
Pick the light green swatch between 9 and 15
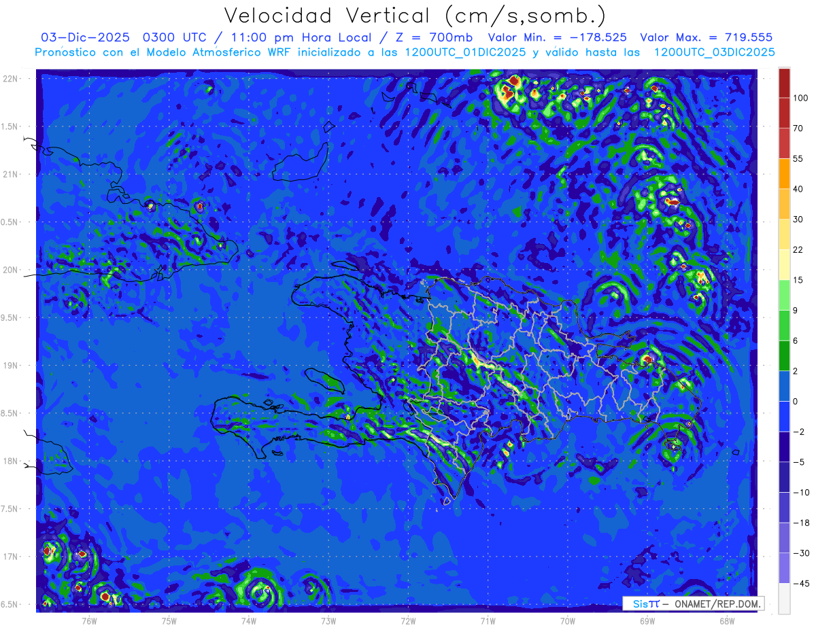(x=784, y=295)
